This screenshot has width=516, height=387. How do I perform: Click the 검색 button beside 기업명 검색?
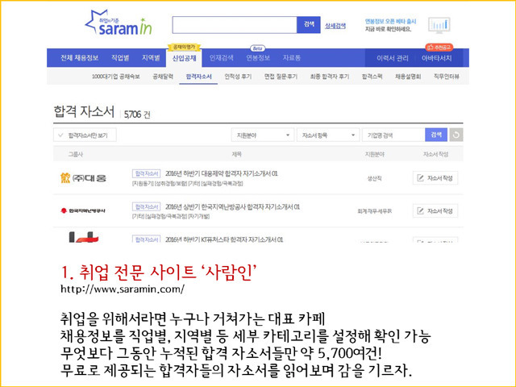[x=436, y=135]
